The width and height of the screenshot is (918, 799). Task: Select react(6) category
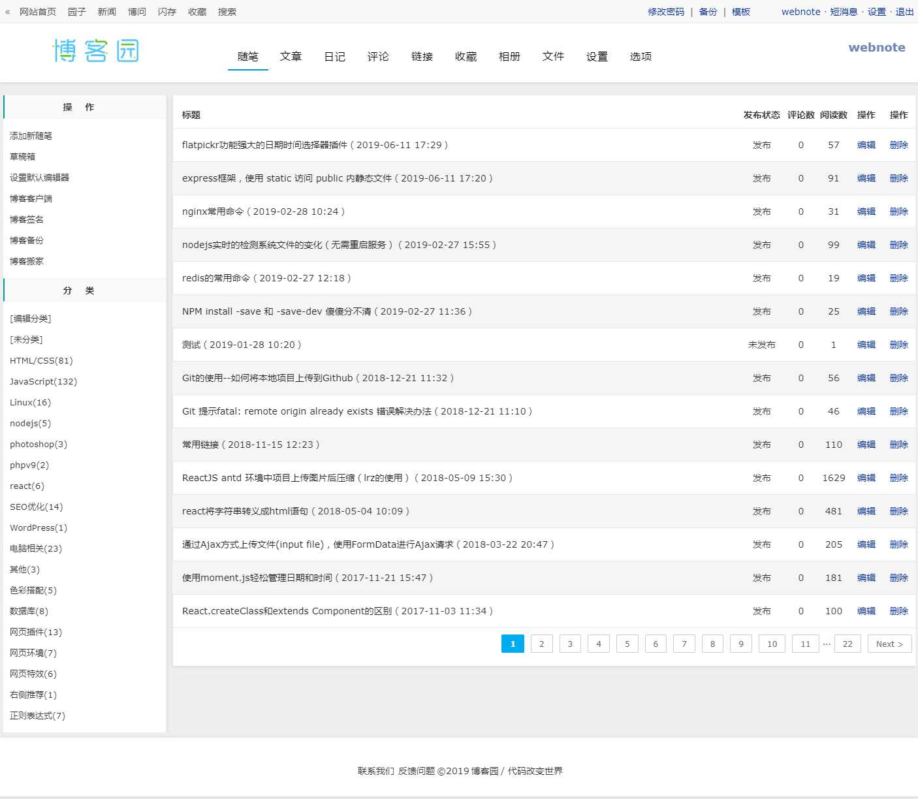(27, 486)
